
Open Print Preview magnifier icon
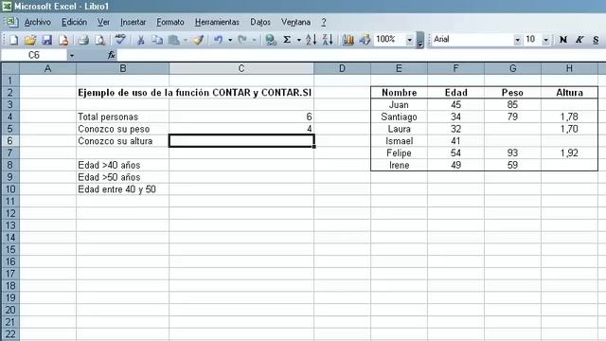tap(100, 40)
